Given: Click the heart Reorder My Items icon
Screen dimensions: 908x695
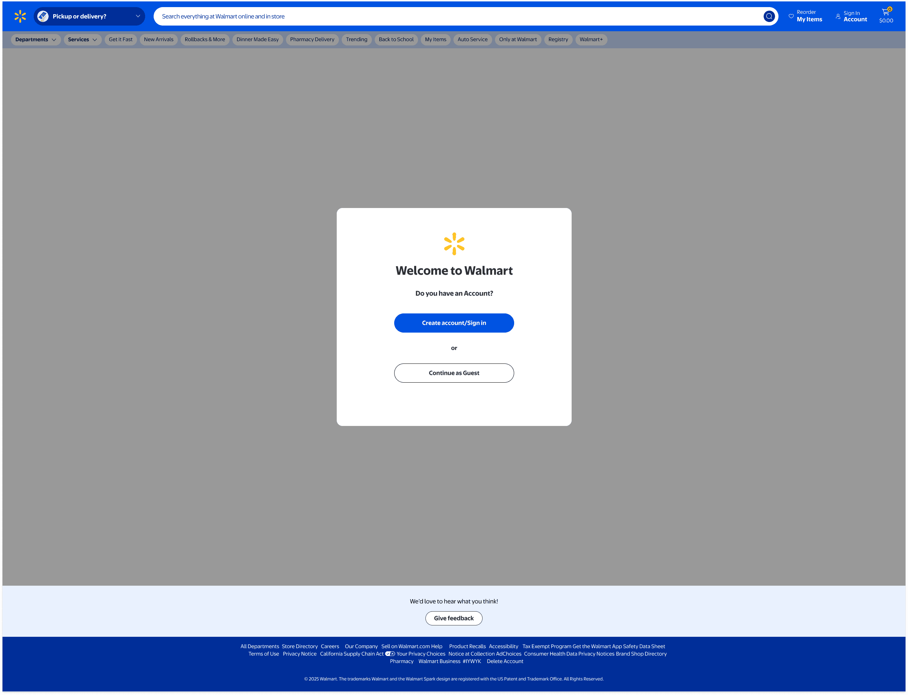Looking at the screenshot, I should coord(791,17).
